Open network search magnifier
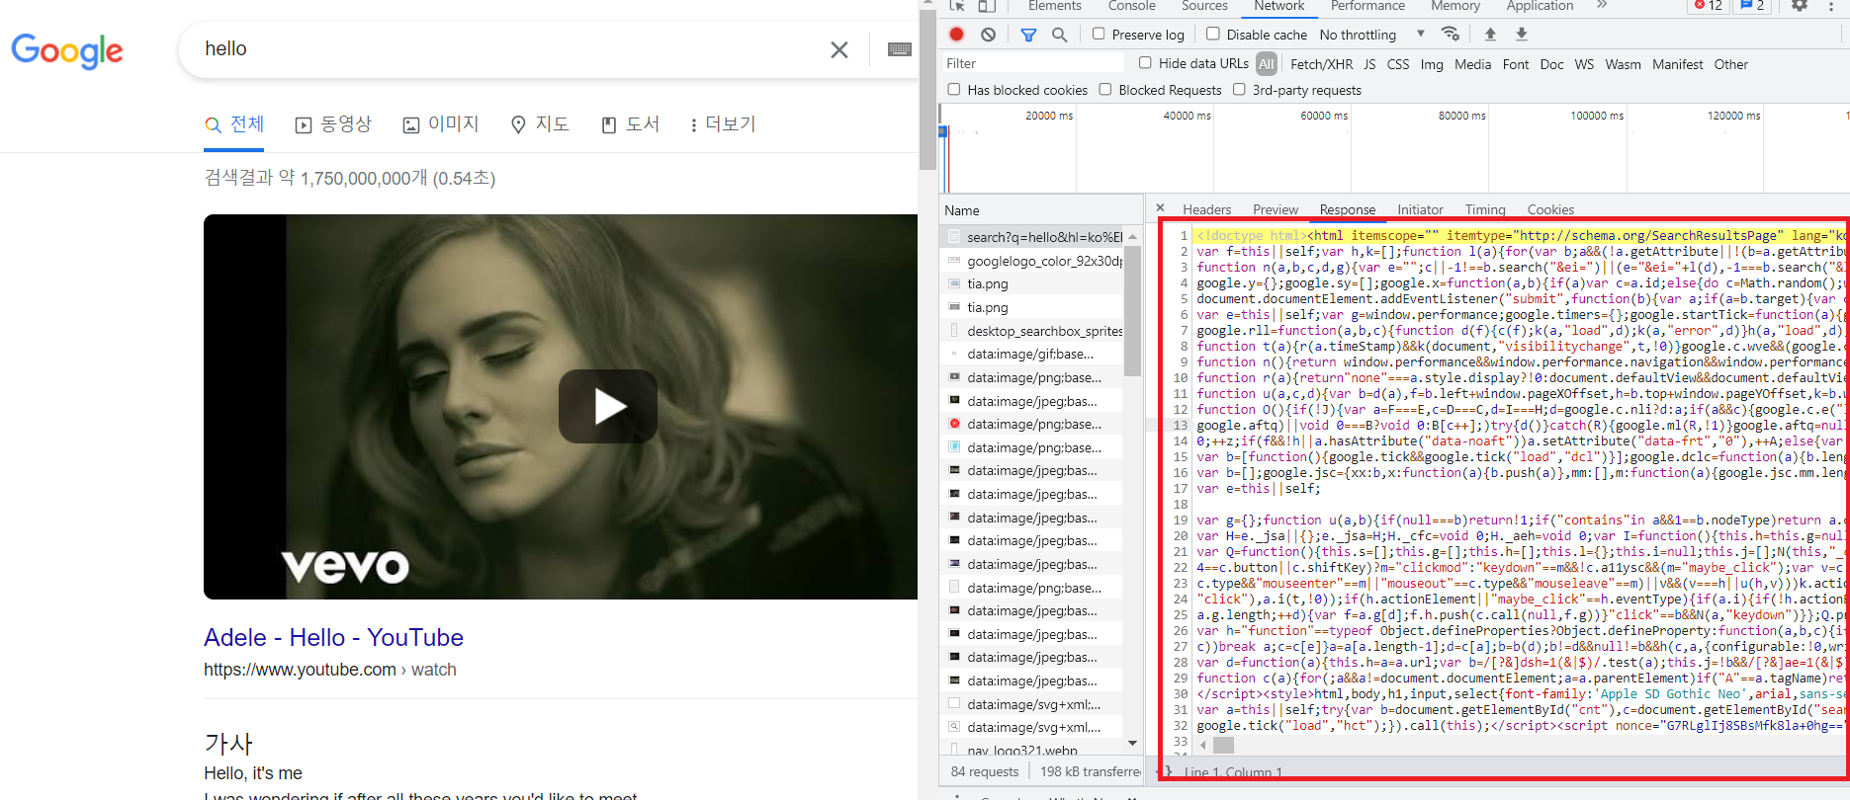The height and width of the screenshot is (800, 1850). [1059, 35]
